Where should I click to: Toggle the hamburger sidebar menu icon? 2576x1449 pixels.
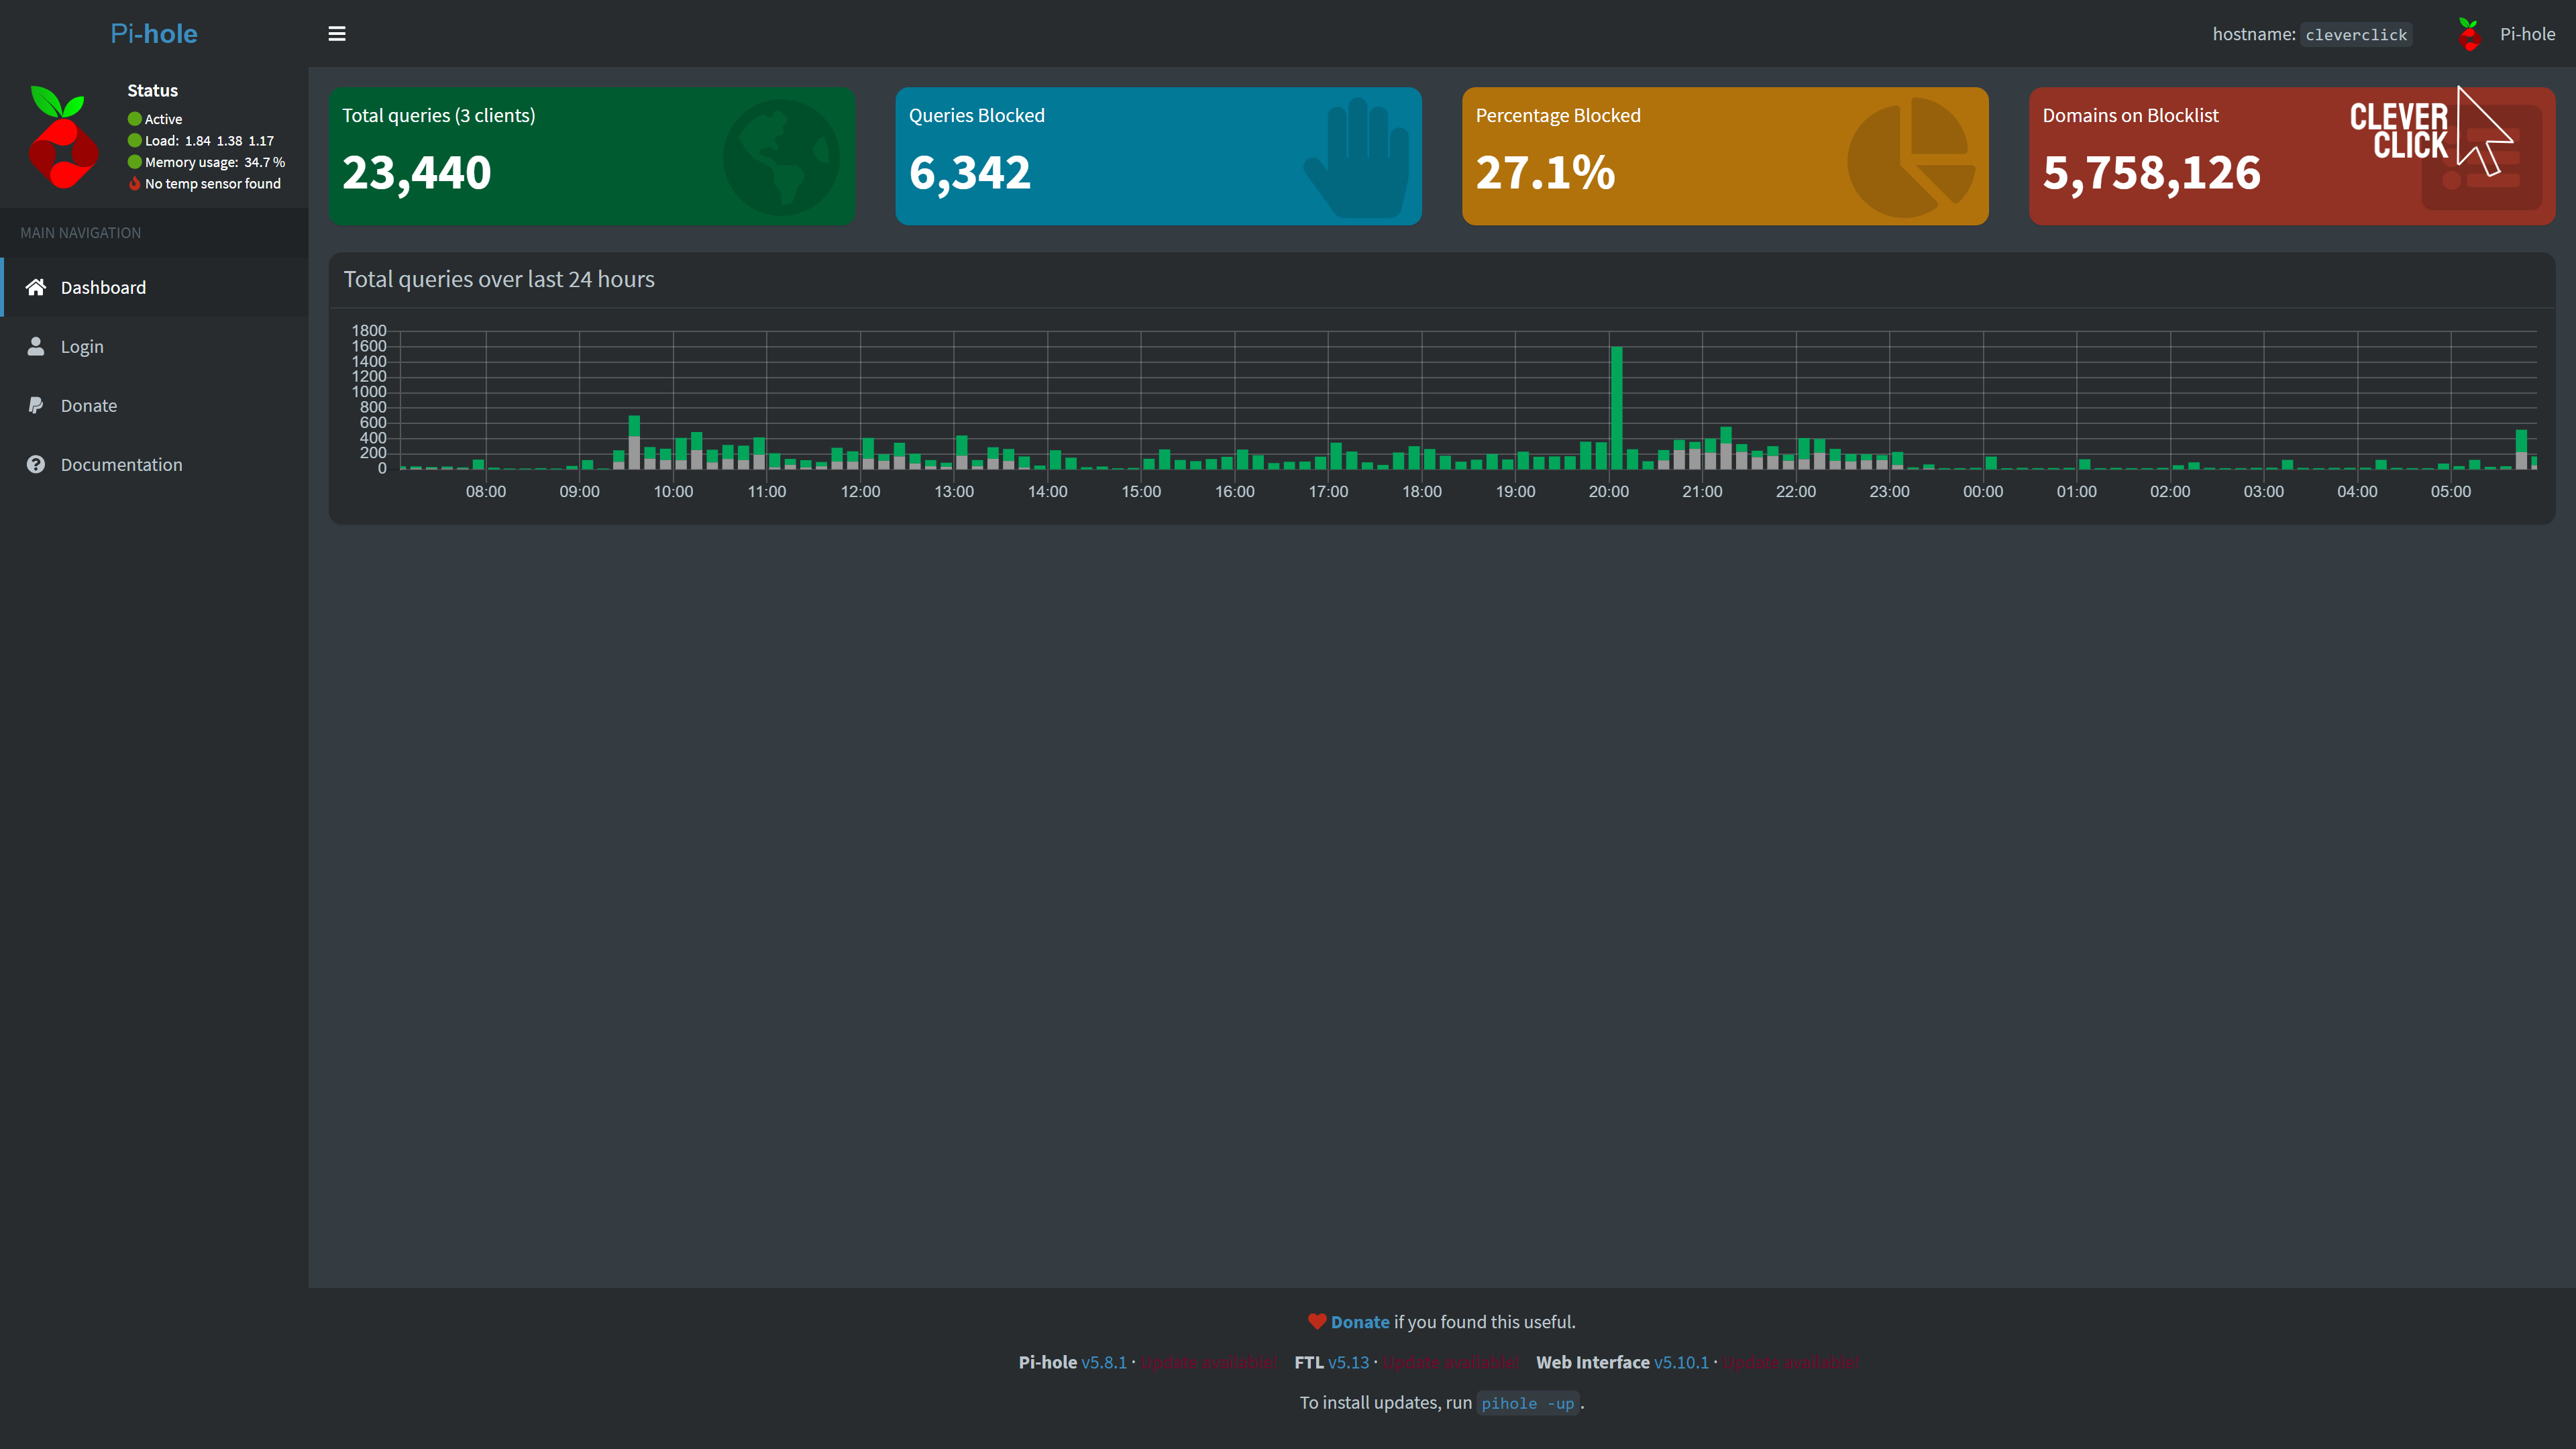[337, 34]
